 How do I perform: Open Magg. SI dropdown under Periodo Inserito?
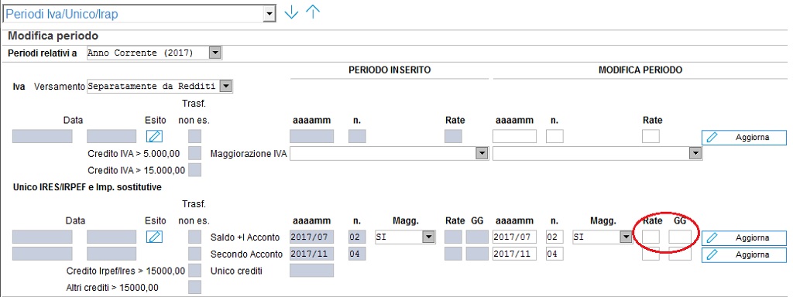point(428,237)
